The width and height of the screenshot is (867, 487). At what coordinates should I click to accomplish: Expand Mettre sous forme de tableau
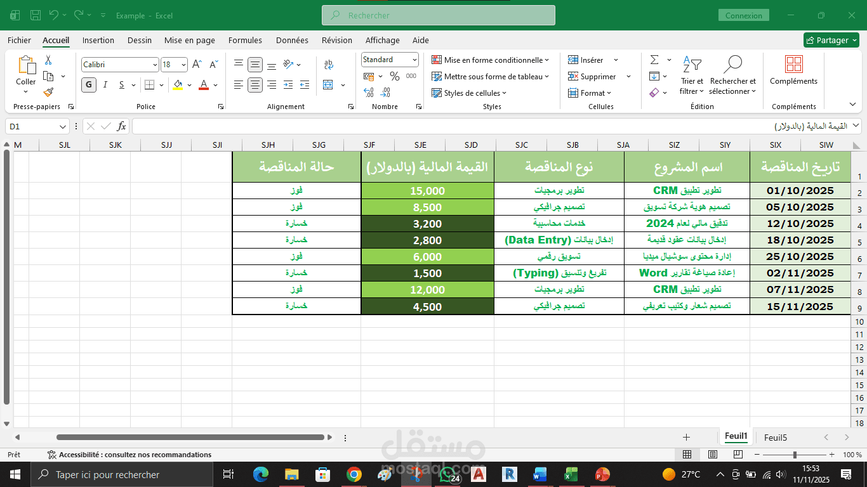click(491, 76)
